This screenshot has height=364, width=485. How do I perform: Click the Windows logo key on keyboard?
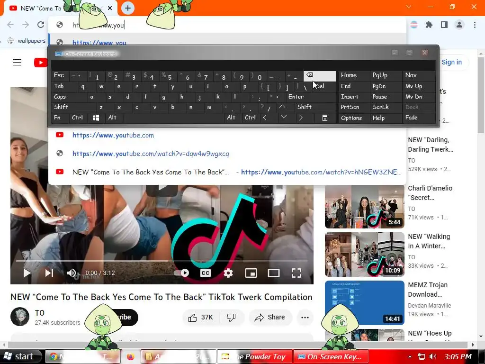96,118
